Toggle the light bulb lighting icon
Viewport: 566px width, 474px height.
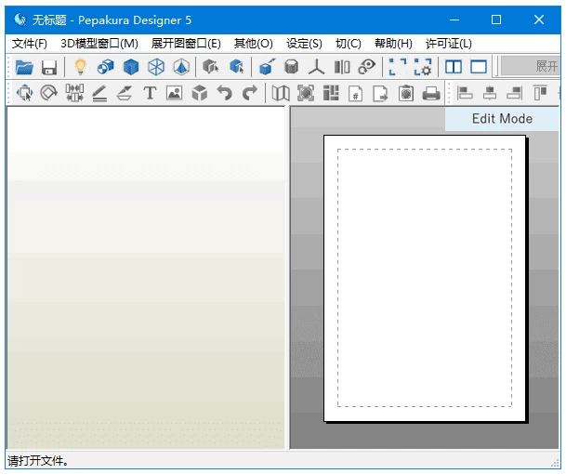click(80, 67)
